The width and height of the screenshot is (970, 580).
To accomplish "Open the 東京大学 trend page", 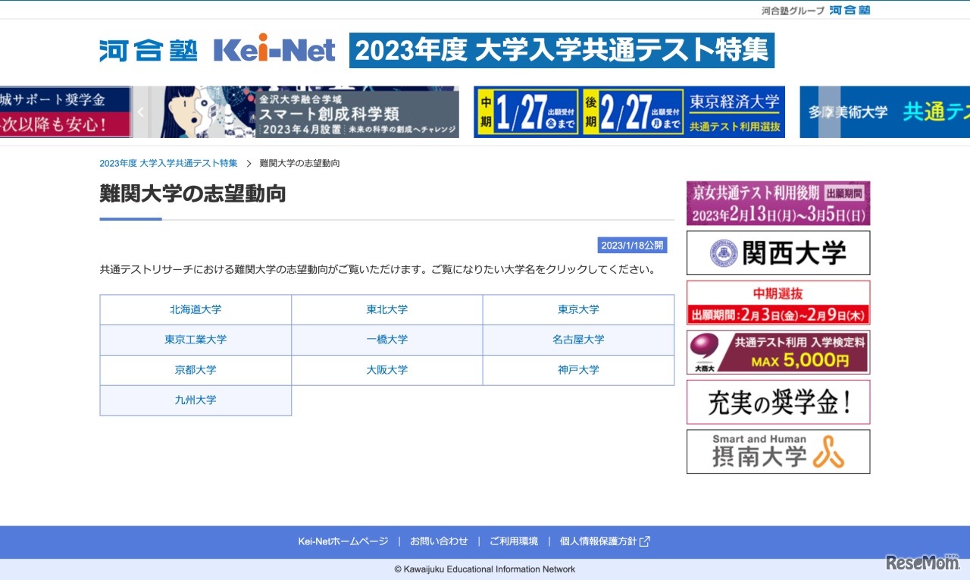I will (x=578, y=309).
